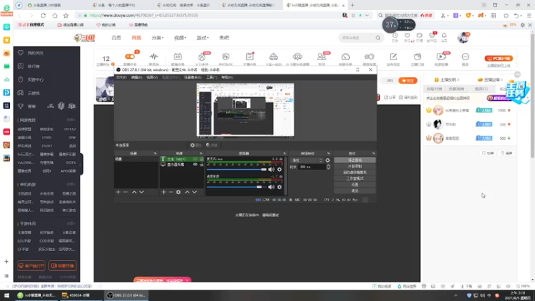Undock the OBS Scenes panel
Image resolution: width=535 pixels, height=301 pixels.
(x=155, y=154)
